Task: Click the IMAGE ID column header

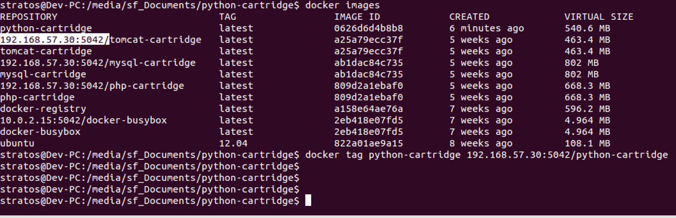Action: [x=357, y=17]
